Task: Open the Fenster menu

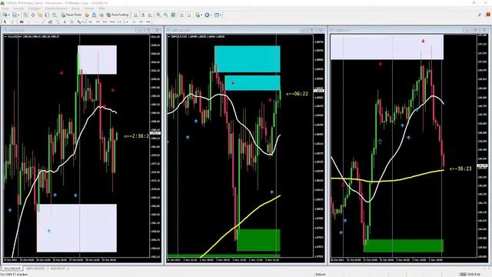Action: click(89, 8)
